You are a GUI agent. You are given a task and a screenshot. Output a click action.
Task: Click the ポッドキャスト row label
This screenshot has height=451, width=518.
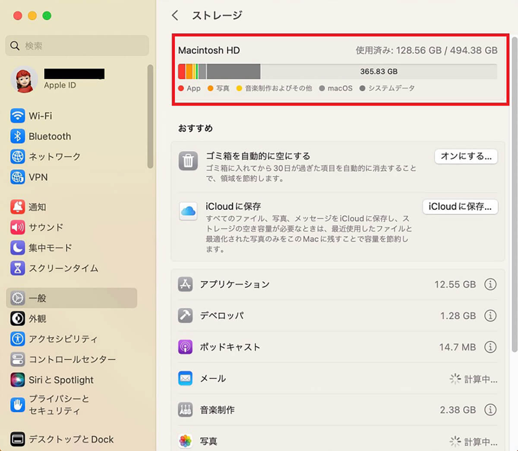coord(230,347)
